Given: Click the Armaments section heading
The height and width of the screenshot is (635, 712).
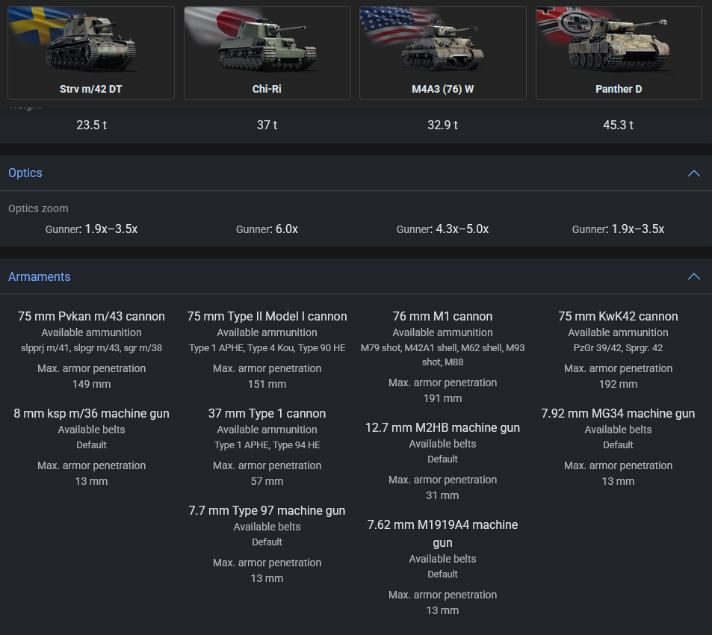Looking at the screenshot, I should (40, 276).
